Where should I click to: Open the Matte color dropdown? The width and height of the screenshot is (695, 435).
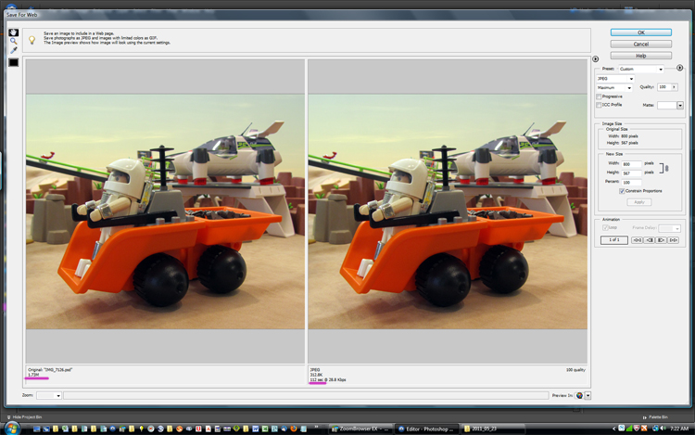[x=679, y=105]
